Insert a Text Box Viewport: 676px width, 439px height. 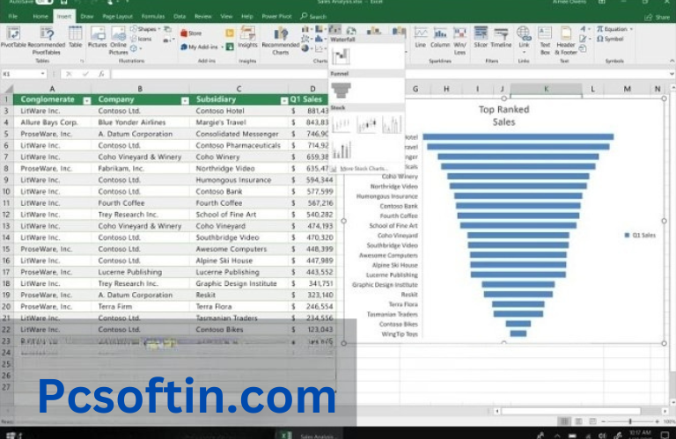(x=545, y=41)
